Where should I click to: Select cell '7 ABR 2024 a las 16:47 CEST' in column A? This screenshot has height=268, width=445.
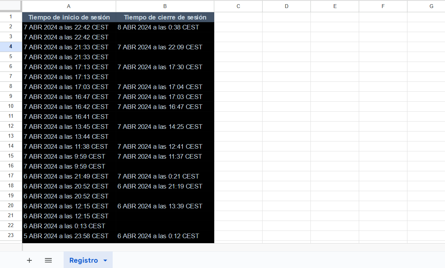point(69,97)
